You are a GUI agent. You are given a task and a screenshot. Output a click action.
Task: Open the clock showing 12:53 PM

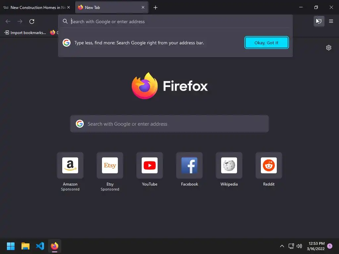(315, 246)
